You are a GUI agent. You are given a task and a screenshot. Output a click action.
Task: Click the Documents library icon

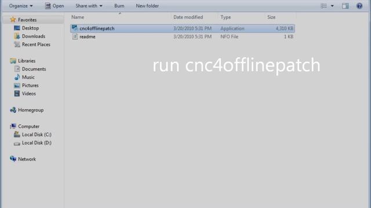point(17,69)
